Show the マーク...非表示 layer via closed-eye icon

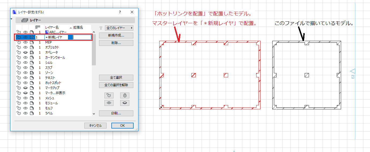point(25,93)
